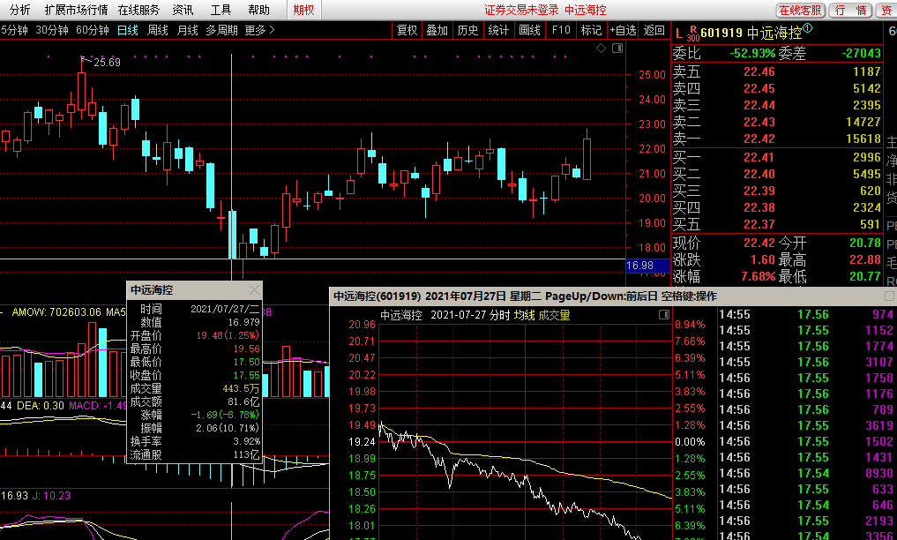The width and height of the screenshot is (897, 540).
Task: Click the R300 marker before the stock code
Action: pos(692,34)
